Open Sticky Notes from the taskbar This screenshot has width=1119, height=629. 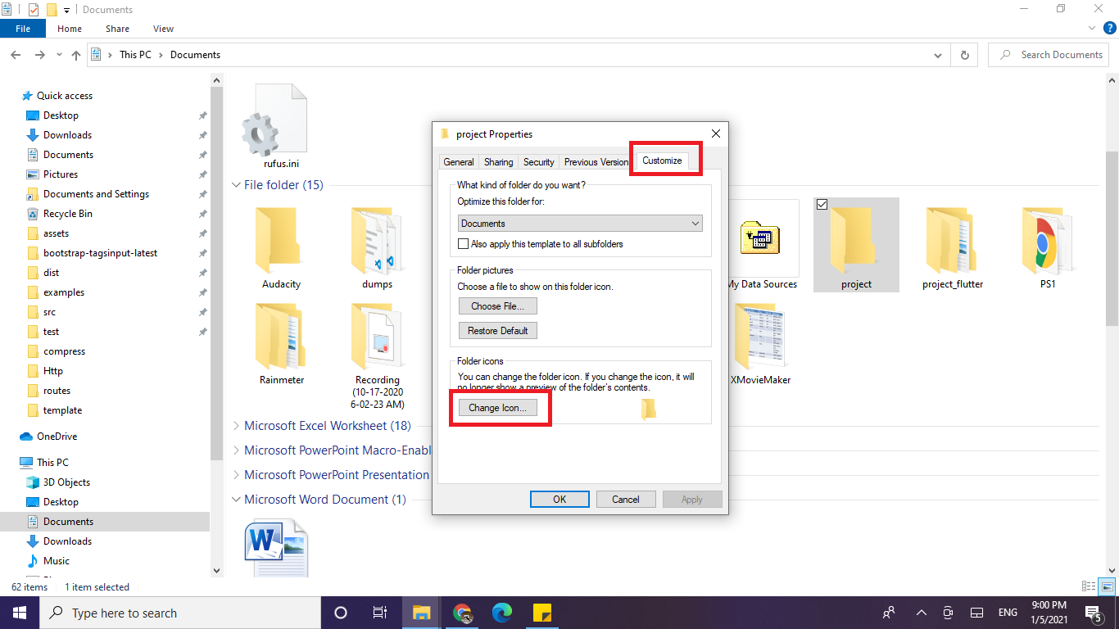[541, 613]
